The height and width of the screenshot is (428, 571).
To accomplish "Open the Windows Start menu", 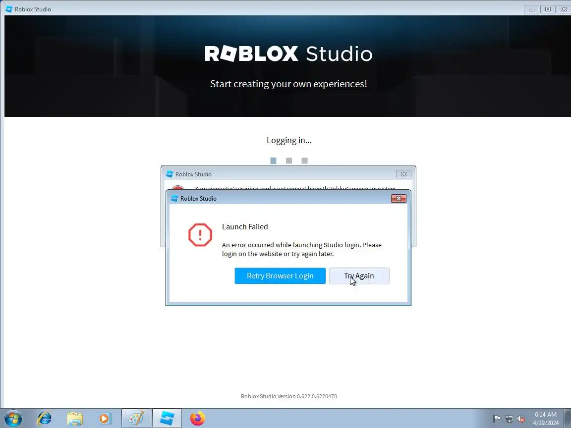I will tap(13, 418).
